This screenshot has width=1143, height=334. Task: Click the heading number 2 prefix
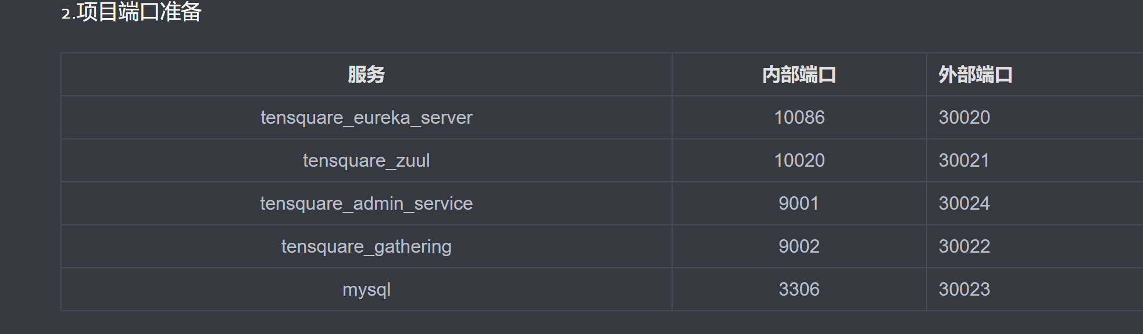[x=66, y=14]
